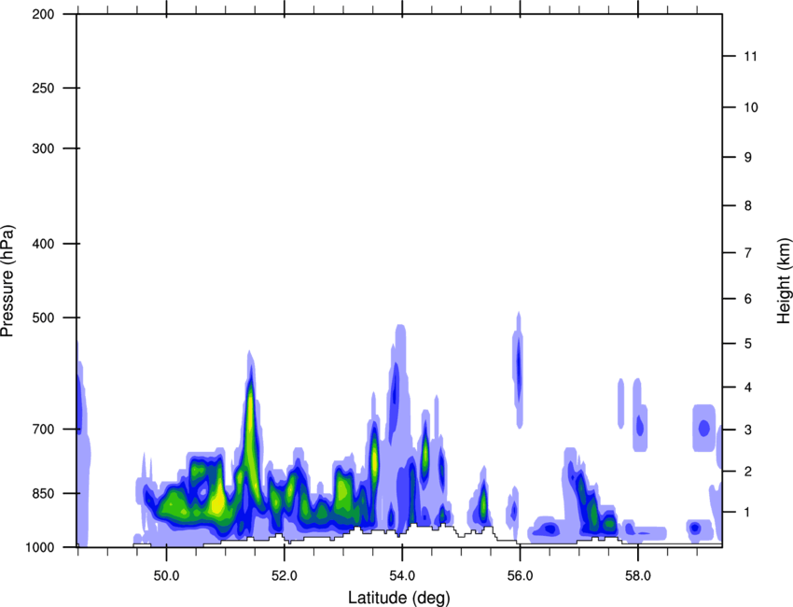Click the Pressure (hPa) axis title
Image resolution: width=793 pixels, height=607 pixels.
pos(7,281)
